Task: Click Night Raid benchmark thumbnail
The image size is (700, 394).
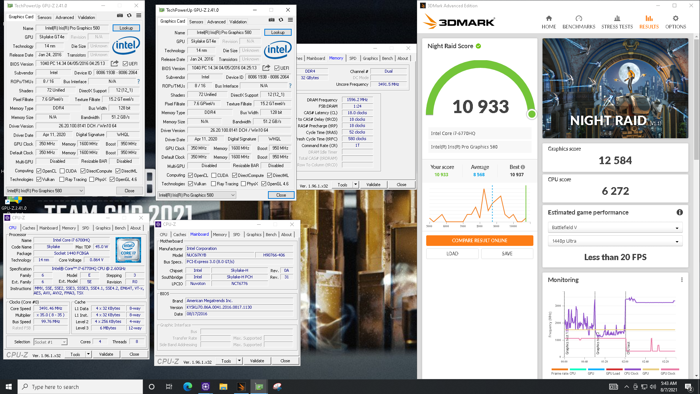Action: [x=615, y=88]
